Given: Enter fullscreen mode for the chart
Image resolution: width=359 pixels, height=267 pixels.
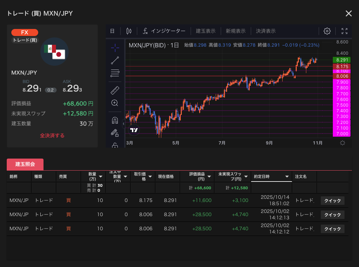Looking at the screenshot, I should tap(344, 31).
